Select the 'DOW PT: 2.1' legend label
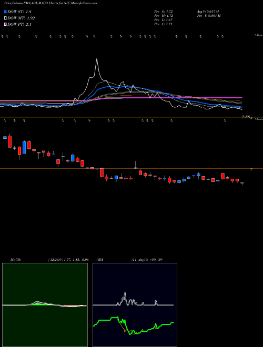 tap(19, 24)
